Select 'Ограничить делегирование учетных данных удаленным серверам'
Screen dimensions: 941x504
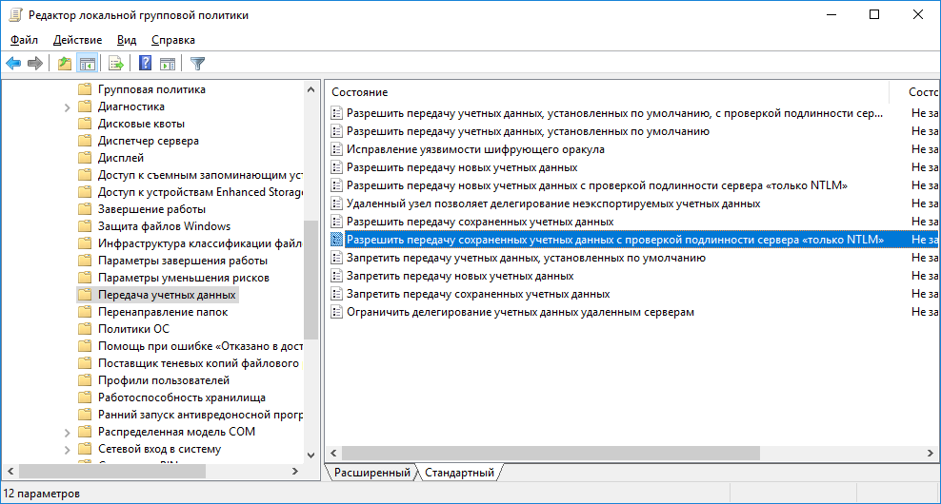click(x=520, y=312)
